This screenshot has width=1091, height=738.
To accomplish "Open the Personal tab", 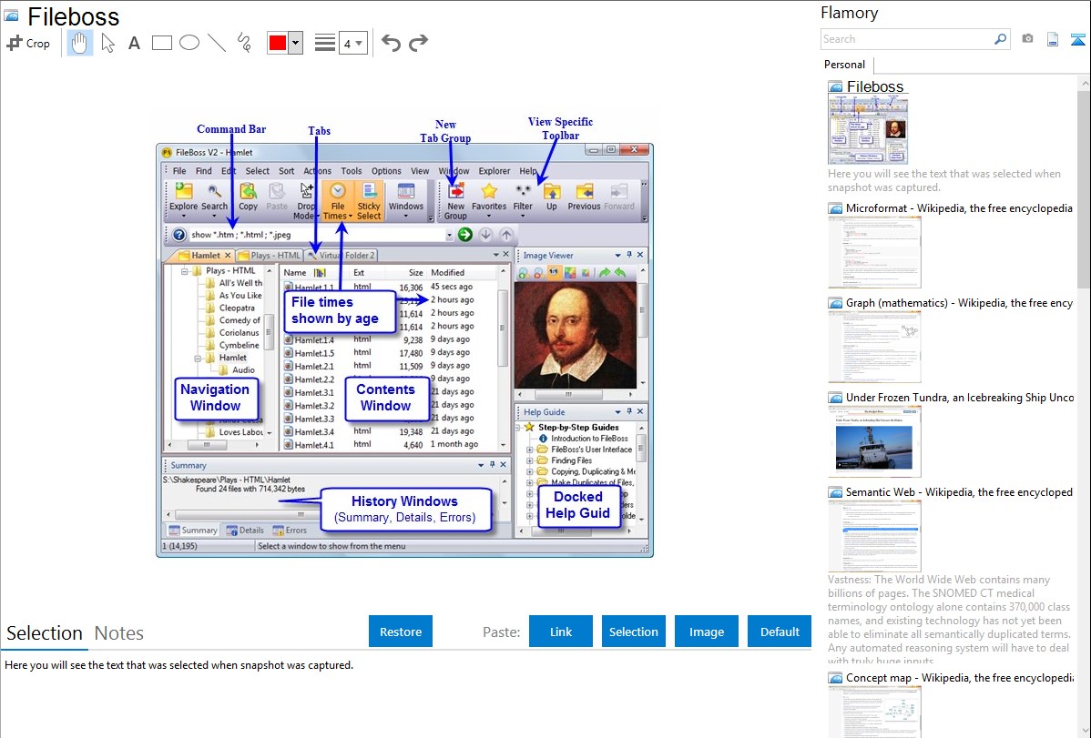I will [x=844, y=64].
